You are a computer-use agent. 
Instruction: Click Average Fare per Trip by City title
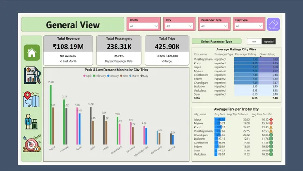(x=236, y=109)
